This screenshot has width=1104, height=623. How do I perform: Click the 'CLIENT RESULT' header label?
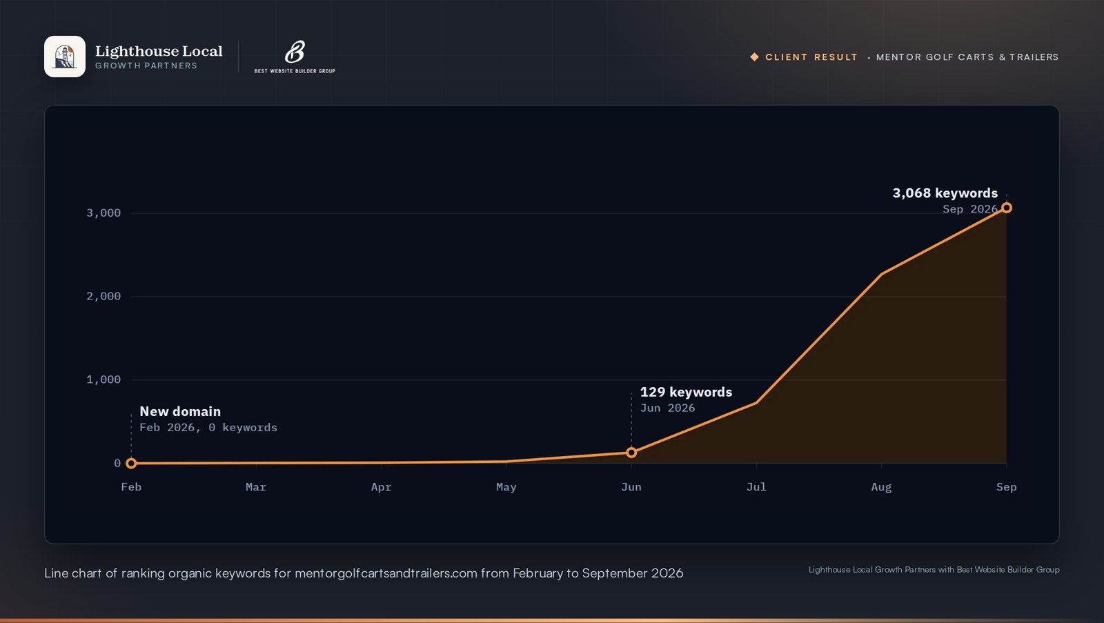point(811,57)
